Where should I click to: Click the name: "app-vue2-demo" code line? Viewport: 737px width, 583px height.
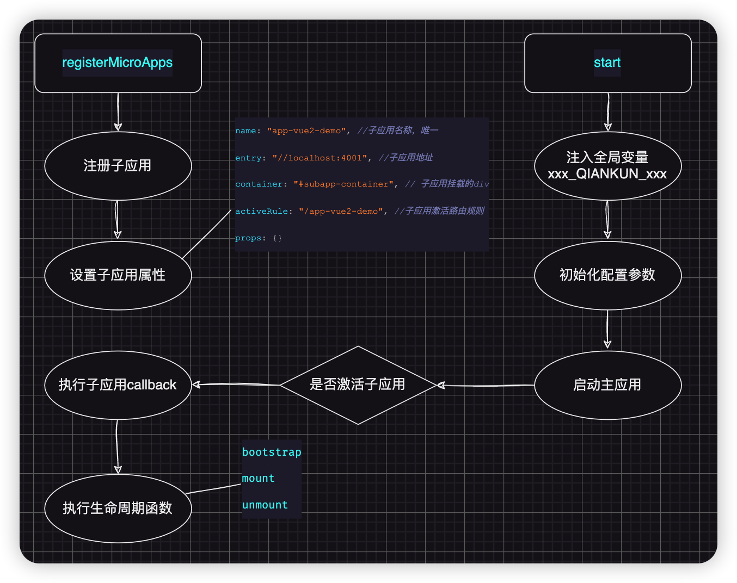click(x=336, y=131)
